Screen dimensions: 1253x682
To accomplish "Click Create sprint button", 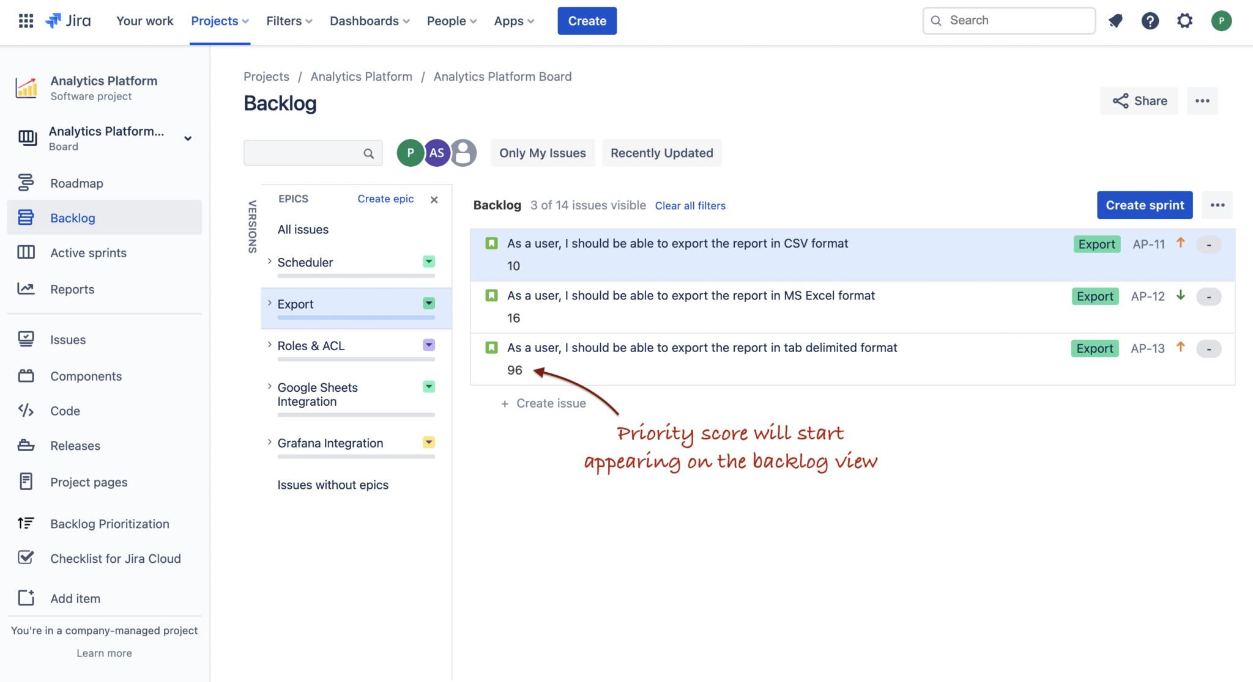I will (x=1144, y=205).
